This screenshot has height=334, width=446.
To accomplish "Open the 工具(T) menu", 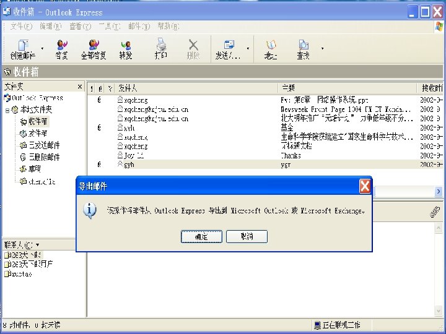I will tap(110, 27).
